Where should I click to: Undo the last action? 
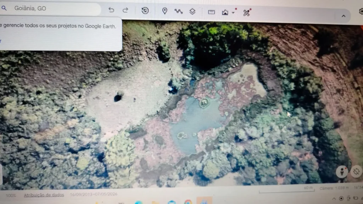click(x=111, y=10)
